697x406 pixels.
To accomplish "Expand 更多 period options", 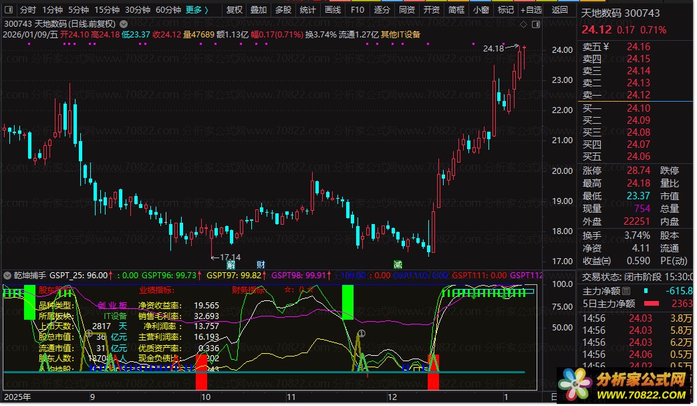I will (x=196, y=9).
